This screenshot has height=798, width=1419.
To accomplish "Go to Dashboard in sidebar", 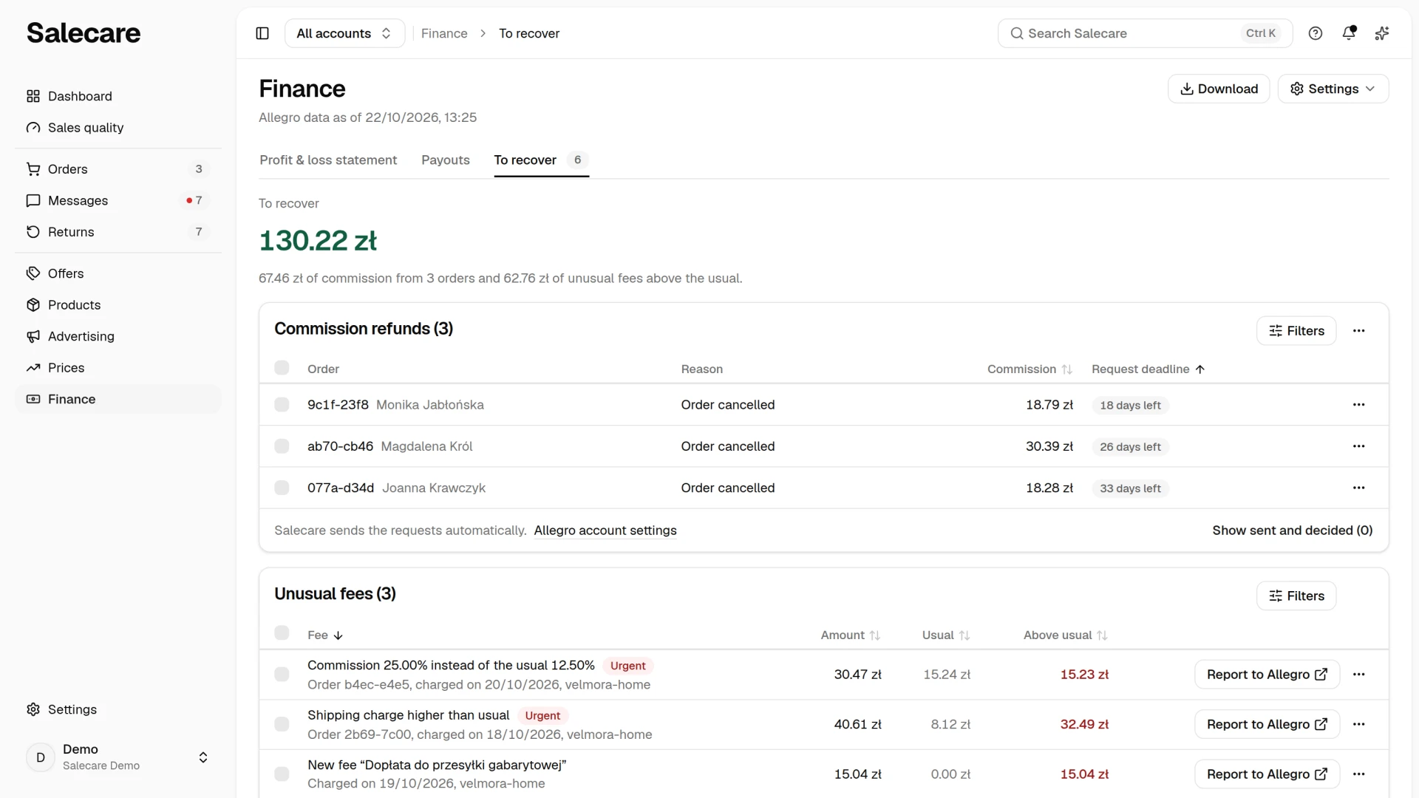I will click(x=118, y=96).
